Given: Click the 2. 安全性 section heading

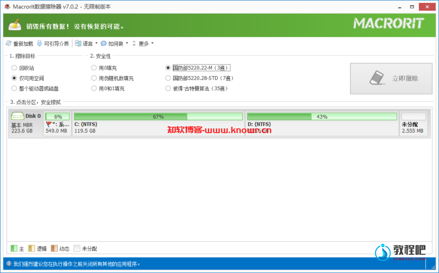Looking at the screenshot, I should pos(100,56).
